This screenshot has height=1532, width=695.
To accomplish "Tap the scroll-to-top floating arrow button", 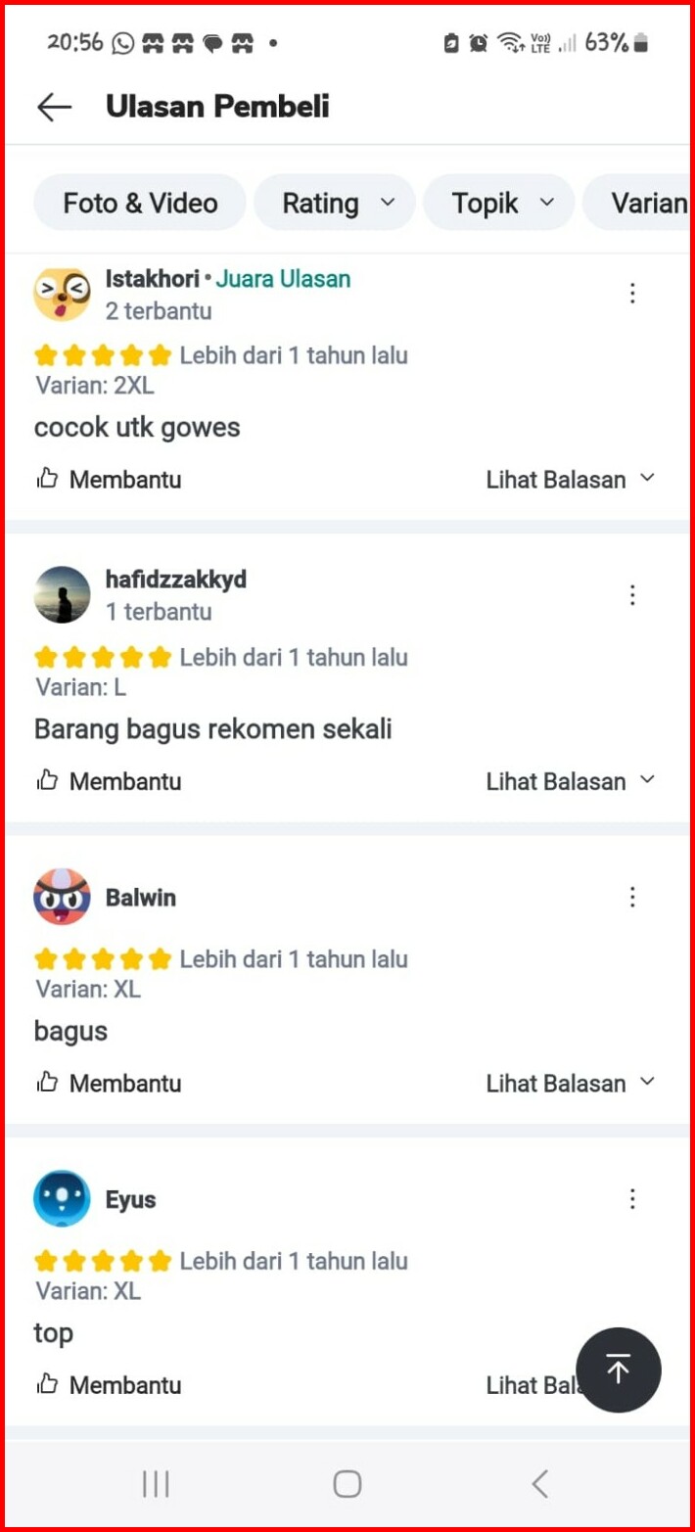I will click(x=618, y=1370).
